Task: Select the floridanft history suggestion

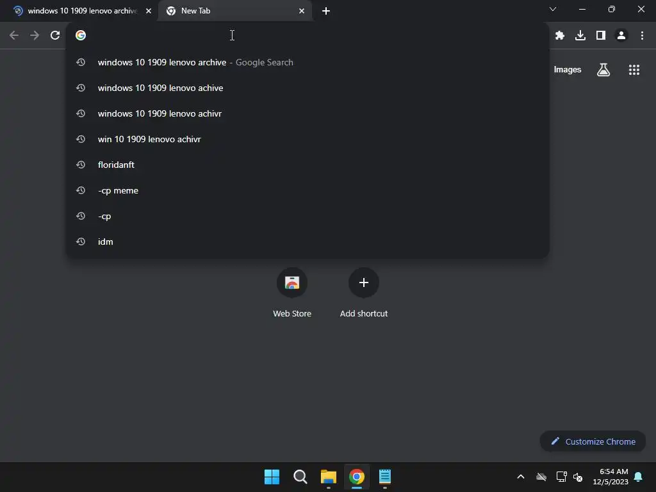Action: [307, 165]
